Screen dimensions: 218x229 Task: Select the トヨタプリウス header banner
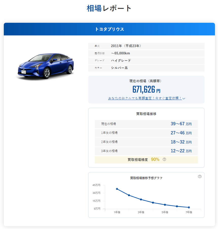point(109,29)
